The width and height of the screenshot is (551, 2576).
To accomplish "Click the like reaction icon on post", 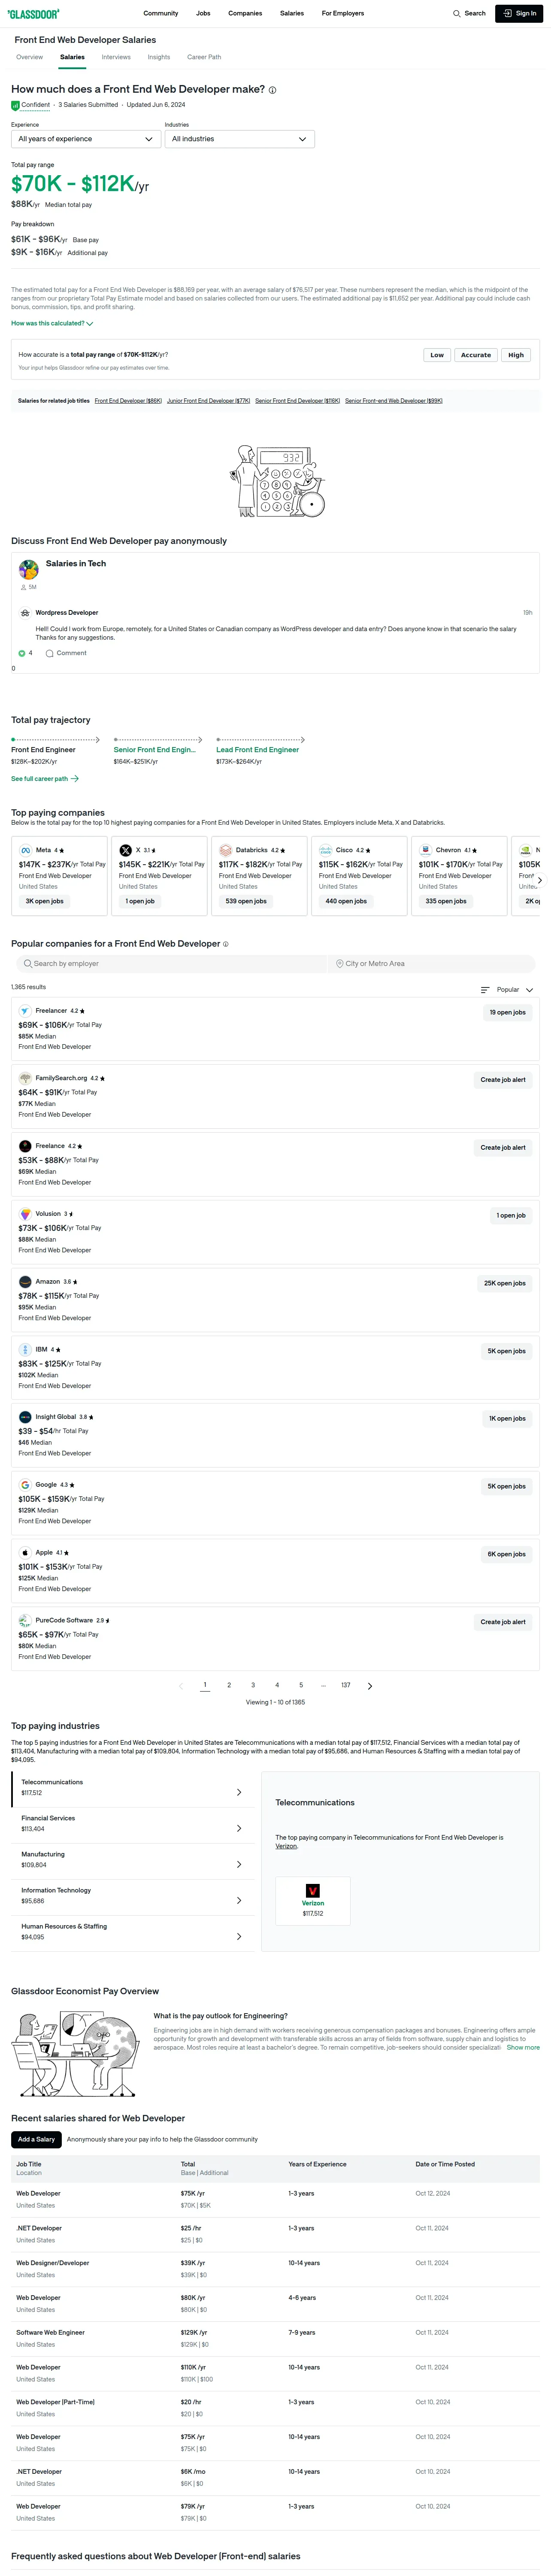I will coord(22,653).
